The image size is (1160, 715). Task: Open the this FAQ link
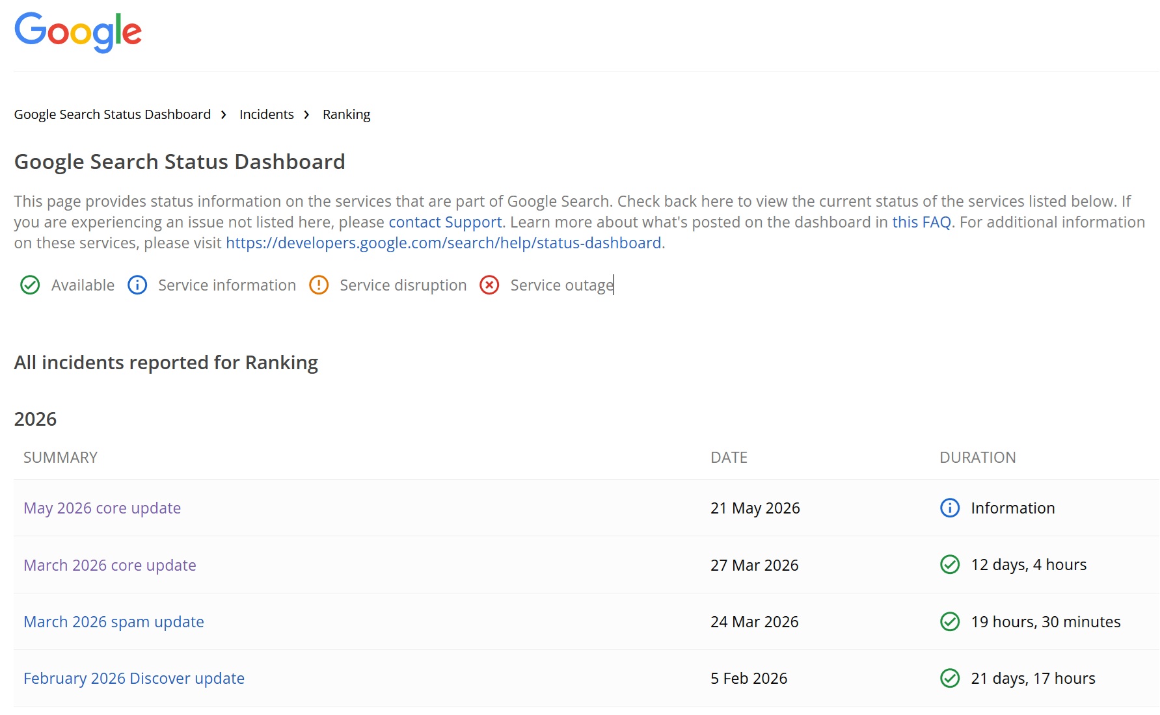[x=922, y=222]
